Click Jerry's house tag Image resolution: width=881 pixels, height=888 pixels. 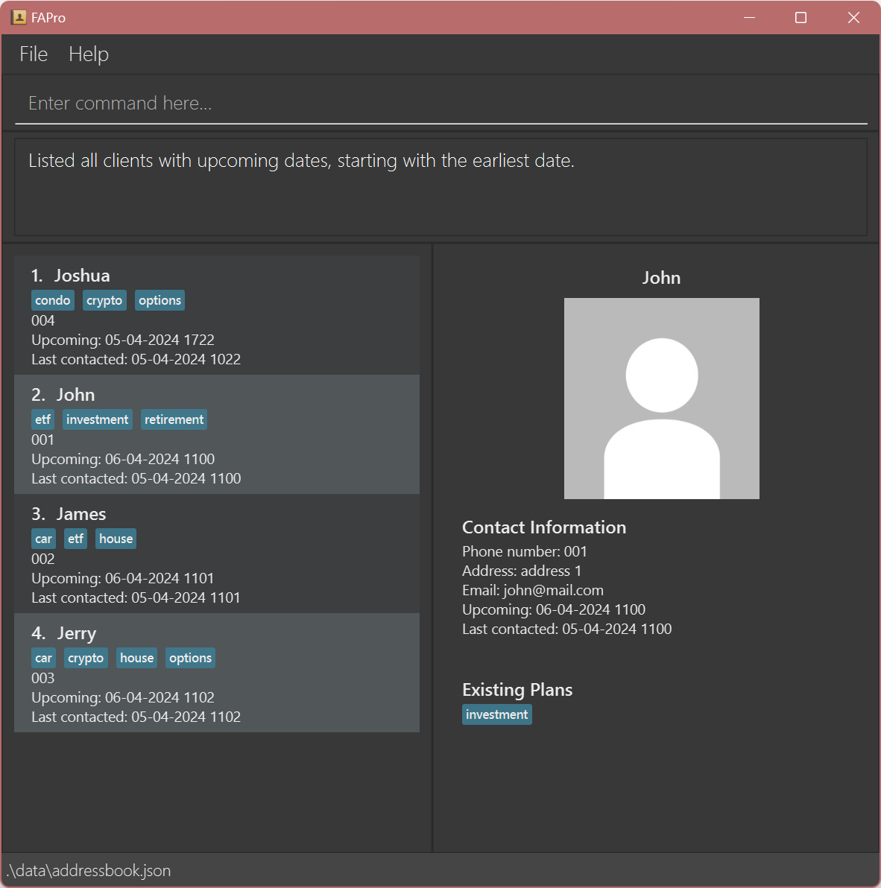click(x=136, y=658)
